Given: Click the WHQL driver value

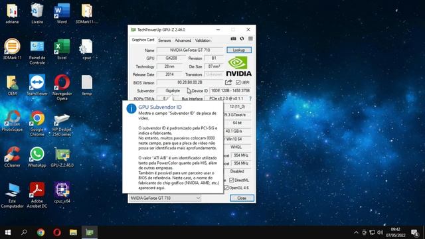Looking at the screenshot, I should pyautogui.click(x=236, y=147).
